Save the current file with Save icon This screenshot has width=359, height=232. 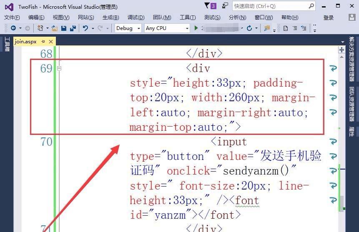[64, 28]
